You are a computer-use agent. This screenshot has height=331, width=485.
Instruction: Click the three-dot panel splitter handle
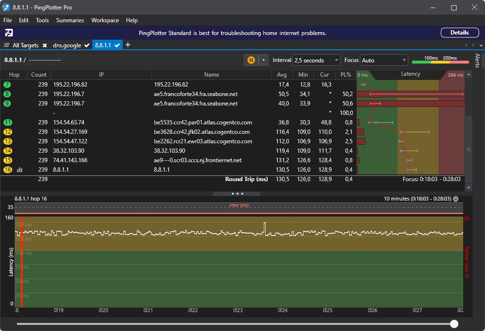click(x=237, y=193)
